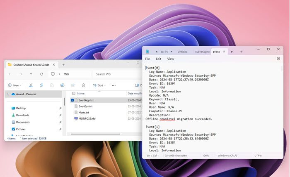
Task: Unpin Desktop using its pin icon
Action: click(x=60, y=108)
